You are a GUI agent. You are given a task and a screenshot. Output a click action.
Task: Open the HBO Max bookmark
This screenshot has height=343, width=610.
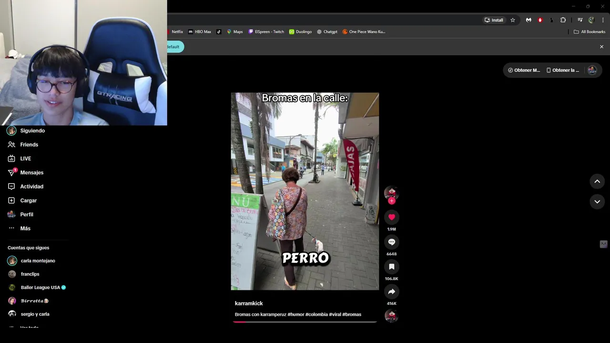(x=200, y=32)
